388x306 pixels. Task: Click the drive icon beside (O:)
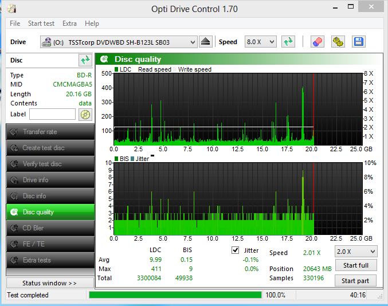pyautogui.click(x=46, y=42)
